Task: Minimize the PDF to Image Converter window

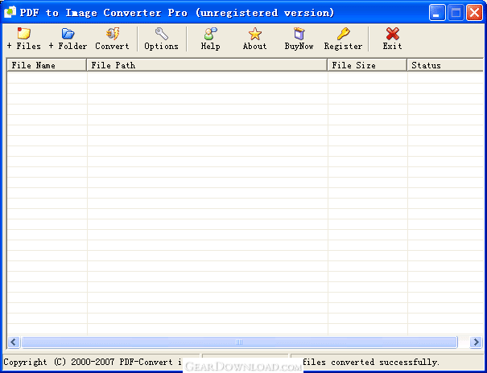Action: click(437, 13)
